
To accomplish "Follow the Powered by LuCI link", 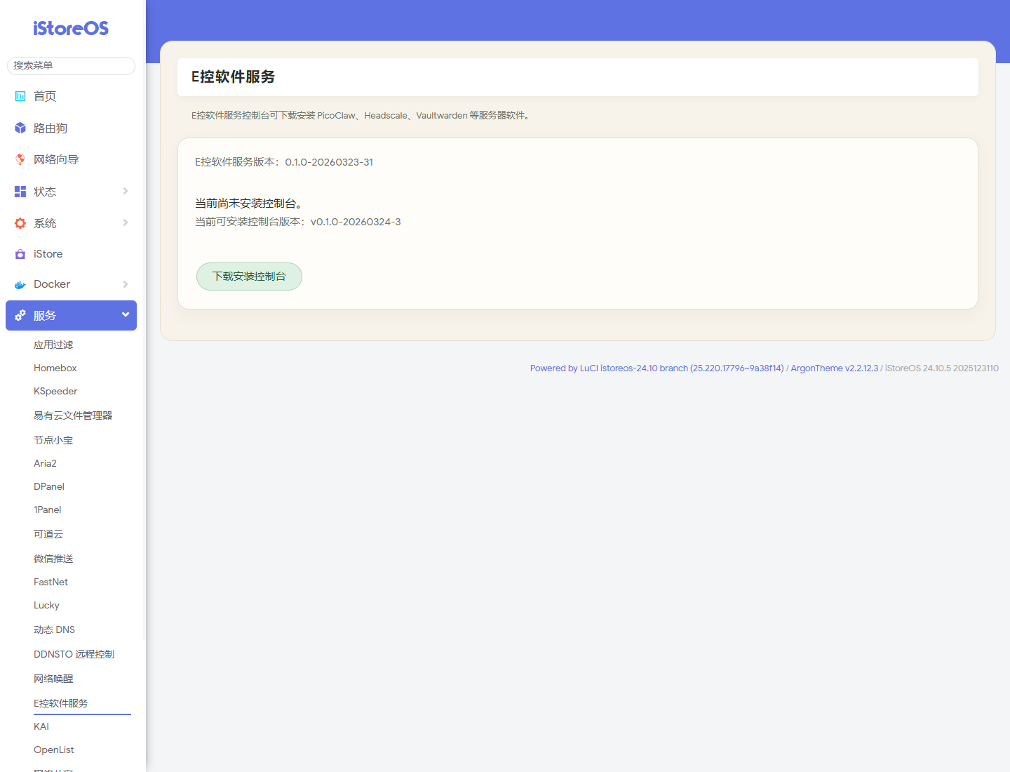I will (656, 368).
